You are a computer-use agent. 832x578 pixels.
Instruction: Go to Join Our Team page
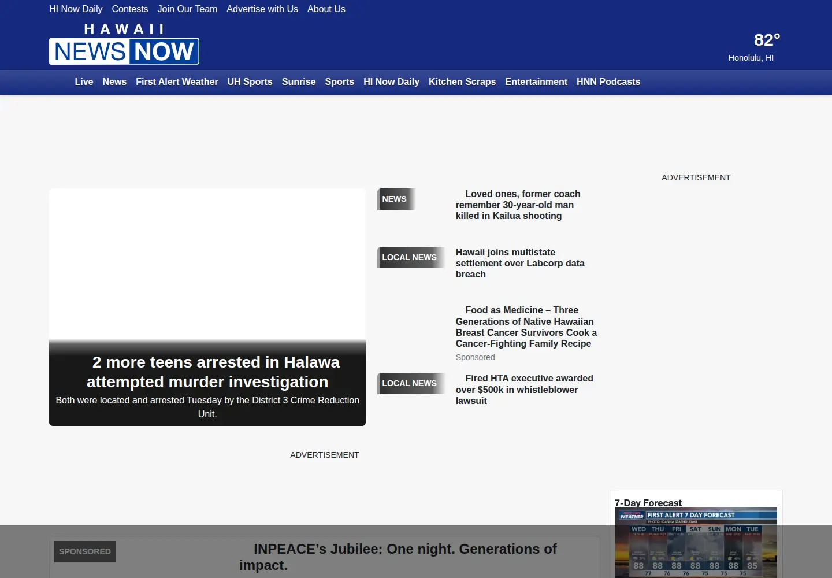point(187,9)
